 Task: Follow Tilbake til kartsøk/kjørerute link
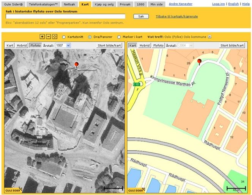coord(176,17)
